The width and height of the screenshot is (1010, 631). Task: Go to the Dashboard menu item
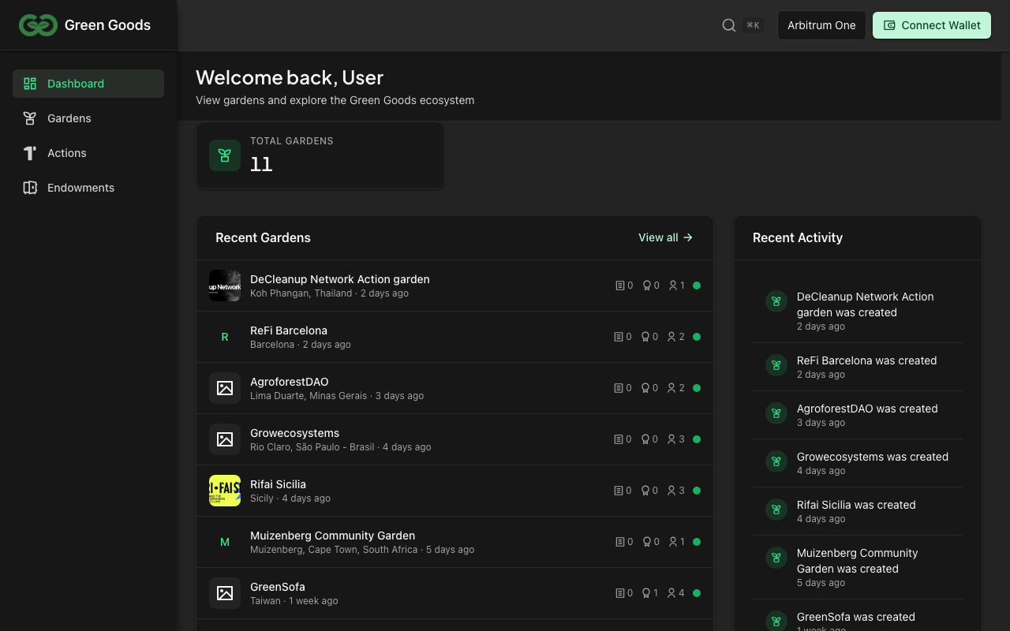[88, 84]
